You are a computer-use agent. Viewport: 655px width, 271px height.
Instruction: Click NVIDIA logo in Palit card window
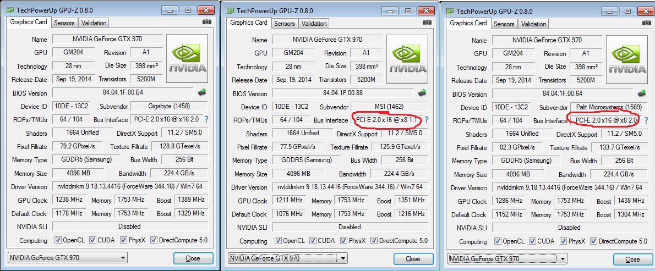(x=627, y=59)
